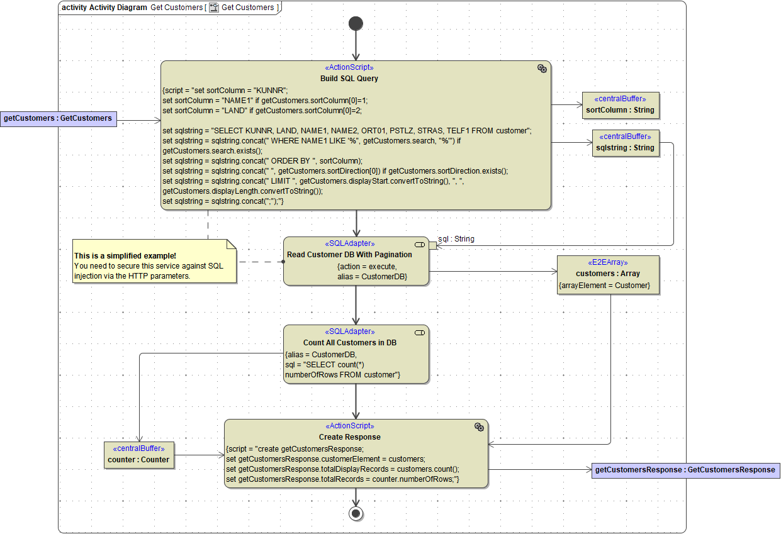Click the getCustomers GetCustomers parameter node
The image size is (781, 534).
coord(59,118)
